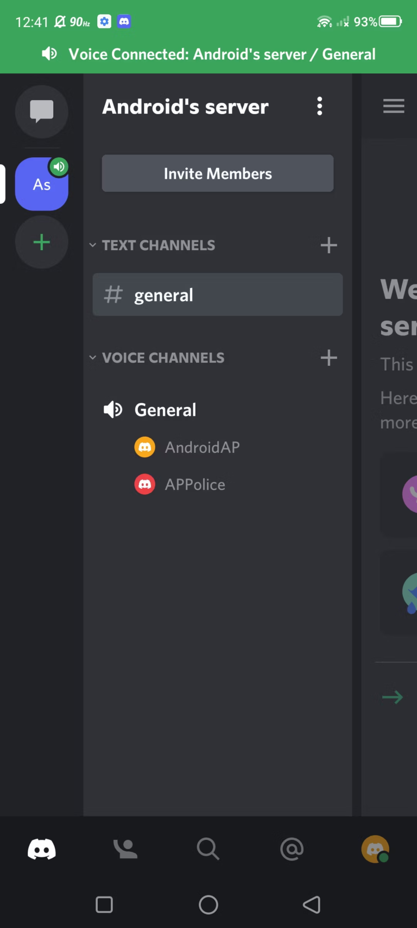417x928 pixels.
Task: Open the Friends section from bottom bar
Action: (x=125, y=849)
